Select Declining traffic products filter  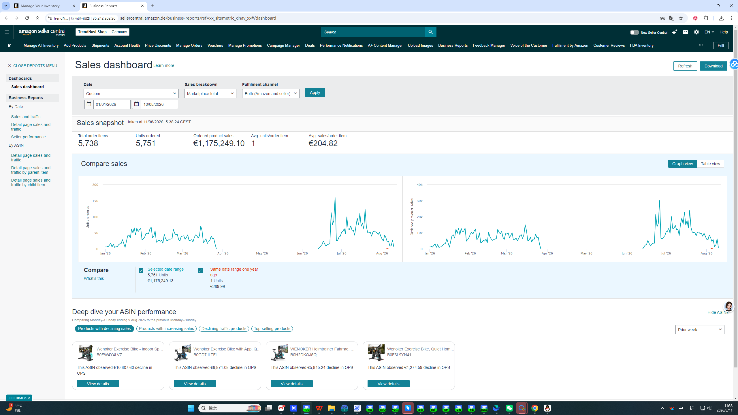[x=224, y=329]
